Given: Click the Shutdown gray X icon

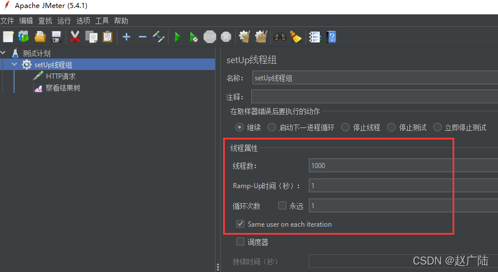Looking at the screenshot, I should [x=226, y=37].
